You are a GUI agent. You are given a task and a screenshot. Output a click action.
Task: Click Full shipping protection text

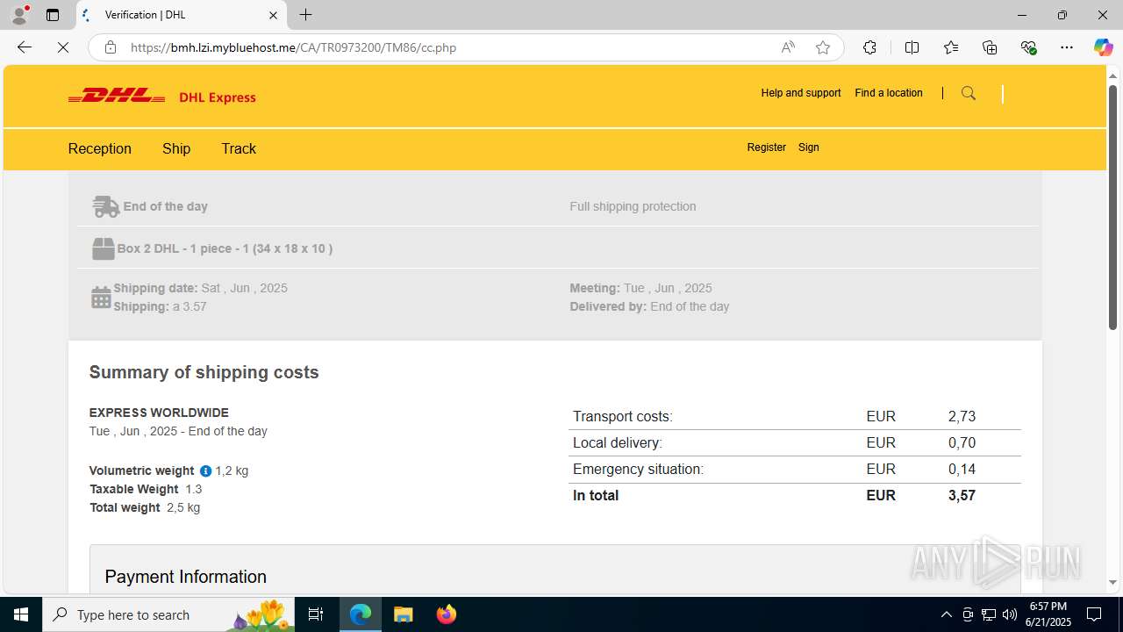633,206
